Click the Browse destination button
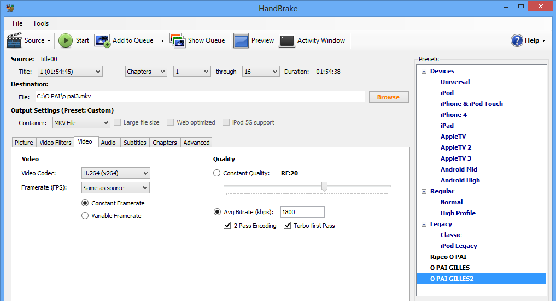Image resolution: width=556 pixels, height=301 pixels. tap(389, 97)
